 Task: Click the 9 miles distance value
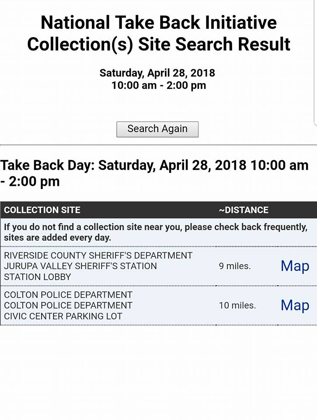(235, 266)
